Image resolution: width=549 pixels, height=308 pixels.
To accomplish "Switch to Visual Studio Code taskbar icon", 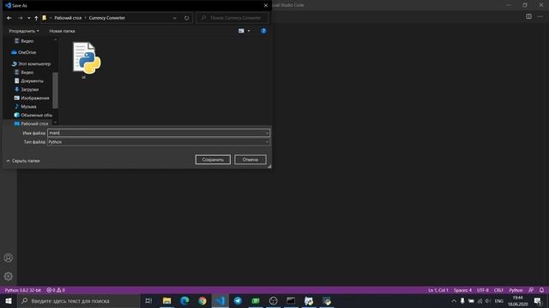I will 220,300.
